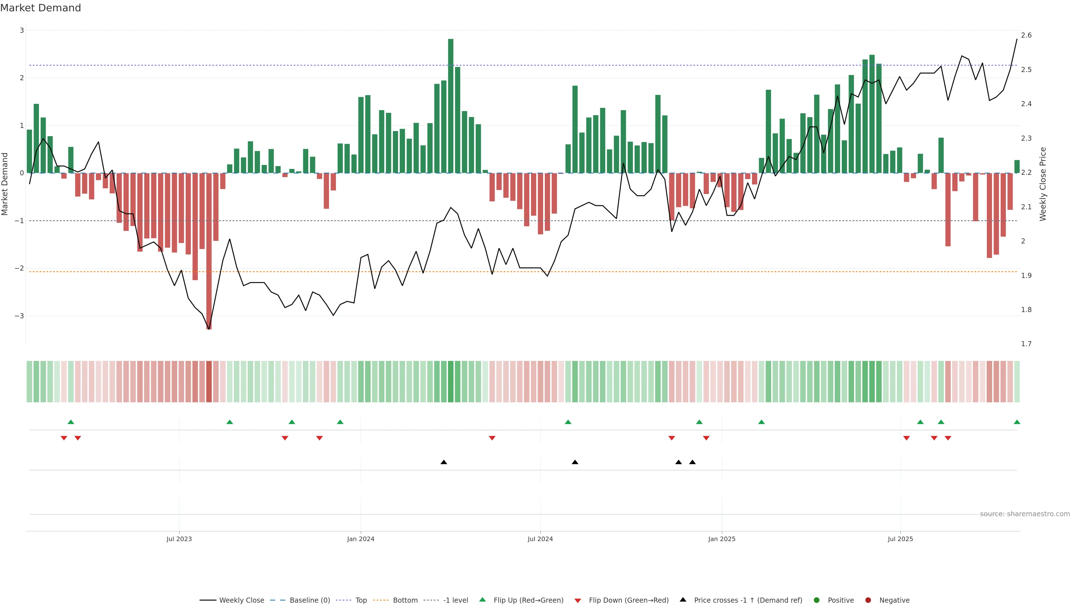Click the Market Demand chart title
The width and height of the screenshot is (1084, 610).
point(40,8)
